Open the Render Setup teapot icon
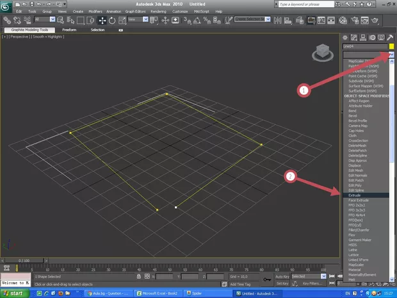Image resolution: width=397 pixels, height=298 pixels. click(x=355, y=21)
